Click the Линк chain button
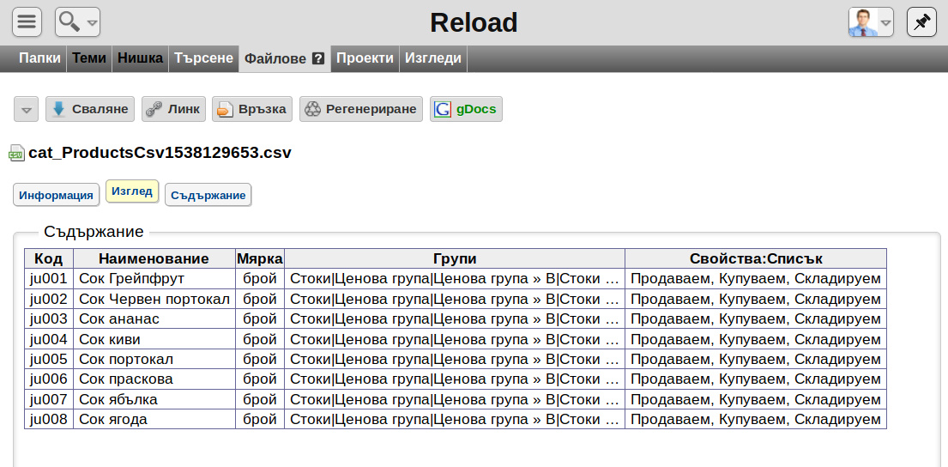The width and height of the screenshot is (948, 467). pos(173,109)
